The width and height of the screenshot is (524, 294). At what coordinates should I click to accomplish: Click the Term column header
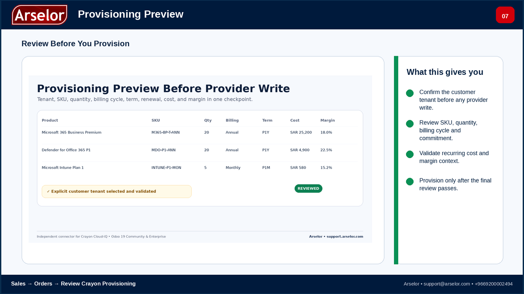point(267,120)
